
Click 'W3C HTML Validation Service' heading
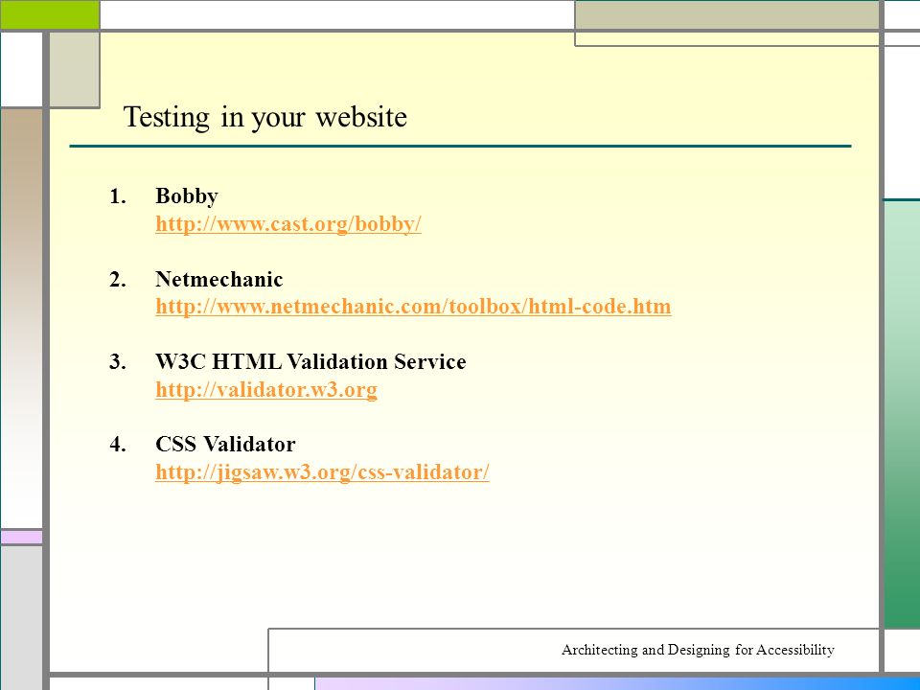[310, 361]
